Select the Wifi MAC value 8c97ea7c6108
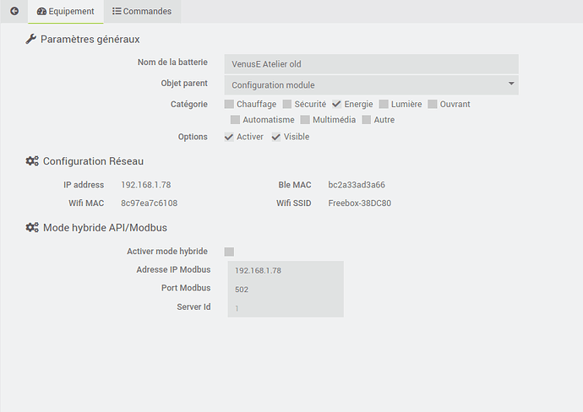 click(x=149, y=203)
